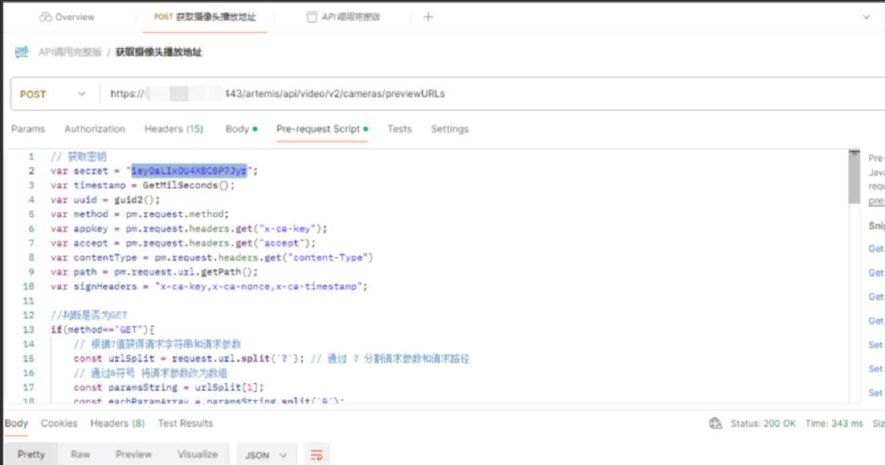The image size is (885, 465).
Task: Click the Overview tab icon
Action: click(46, 17)
